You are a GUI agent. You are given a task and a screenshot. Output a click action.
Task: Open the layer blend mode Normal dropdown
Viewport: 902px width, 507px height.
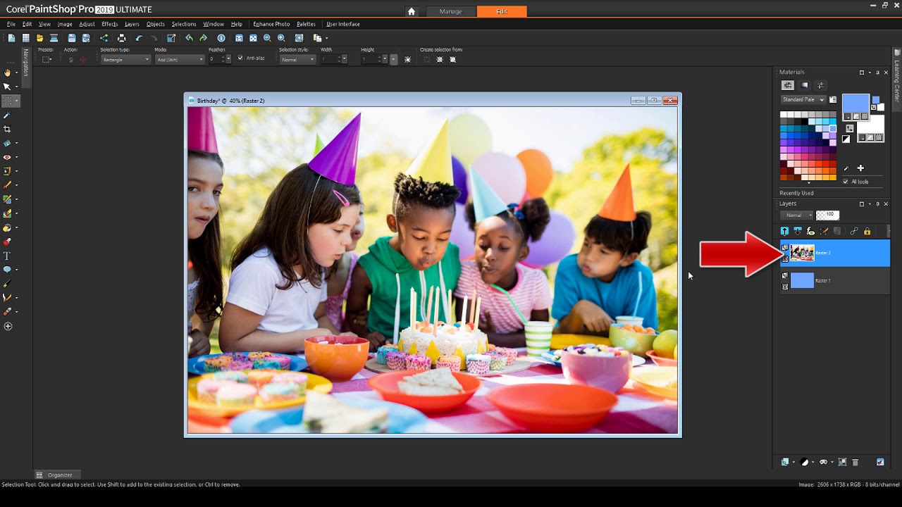click(796, 215)
